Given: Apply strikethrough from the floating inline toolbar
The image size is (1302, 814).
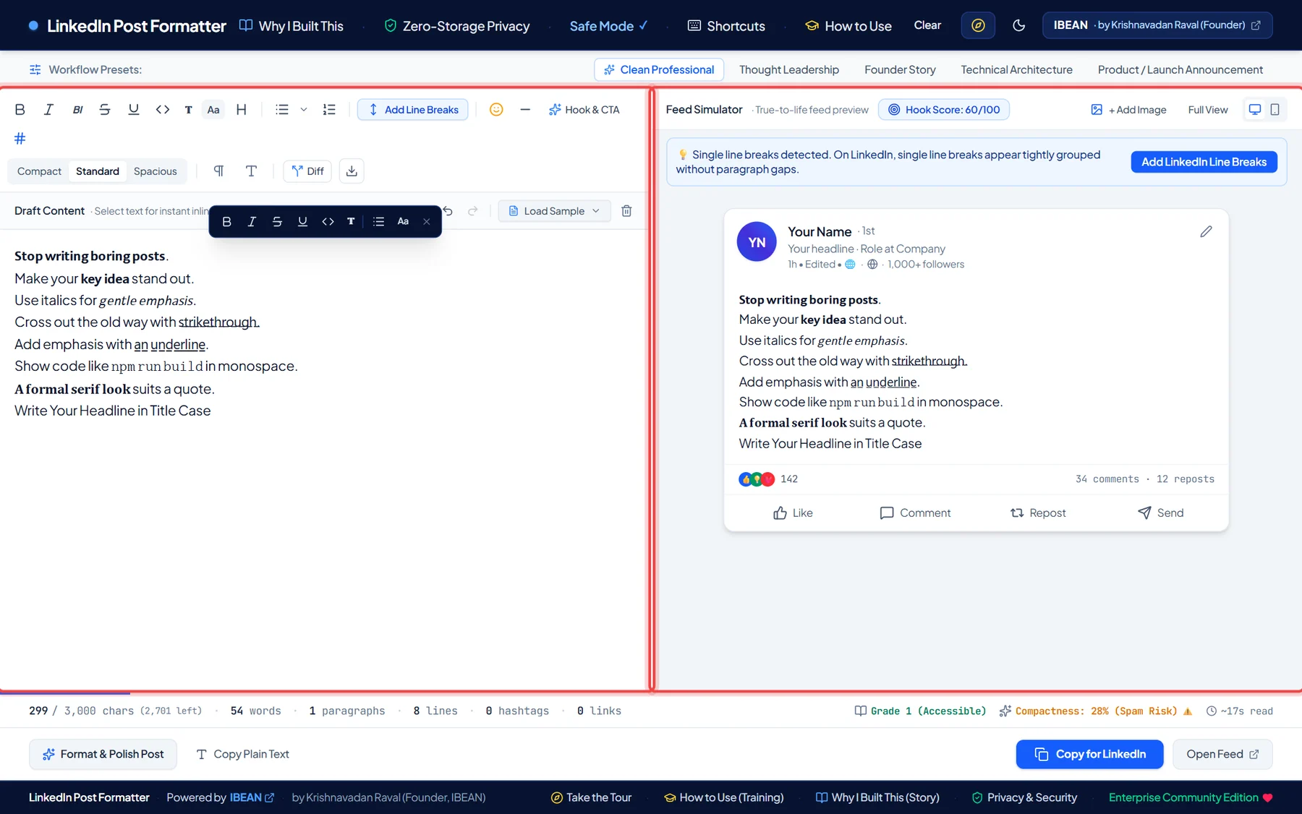Looking at the screenshot, I should (x=277, y=222).
